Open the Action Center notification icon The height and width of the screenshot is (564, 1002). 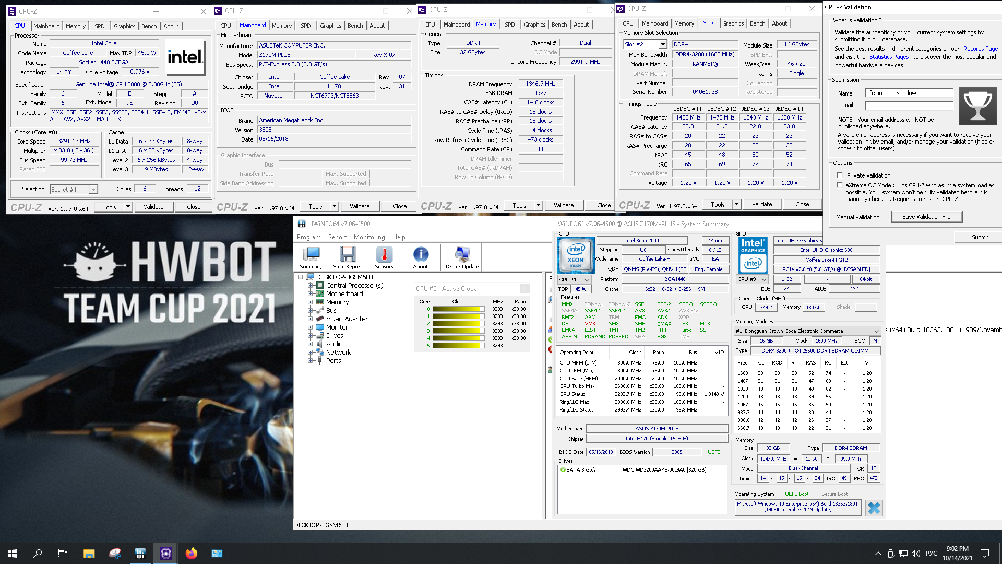[985, 554]
